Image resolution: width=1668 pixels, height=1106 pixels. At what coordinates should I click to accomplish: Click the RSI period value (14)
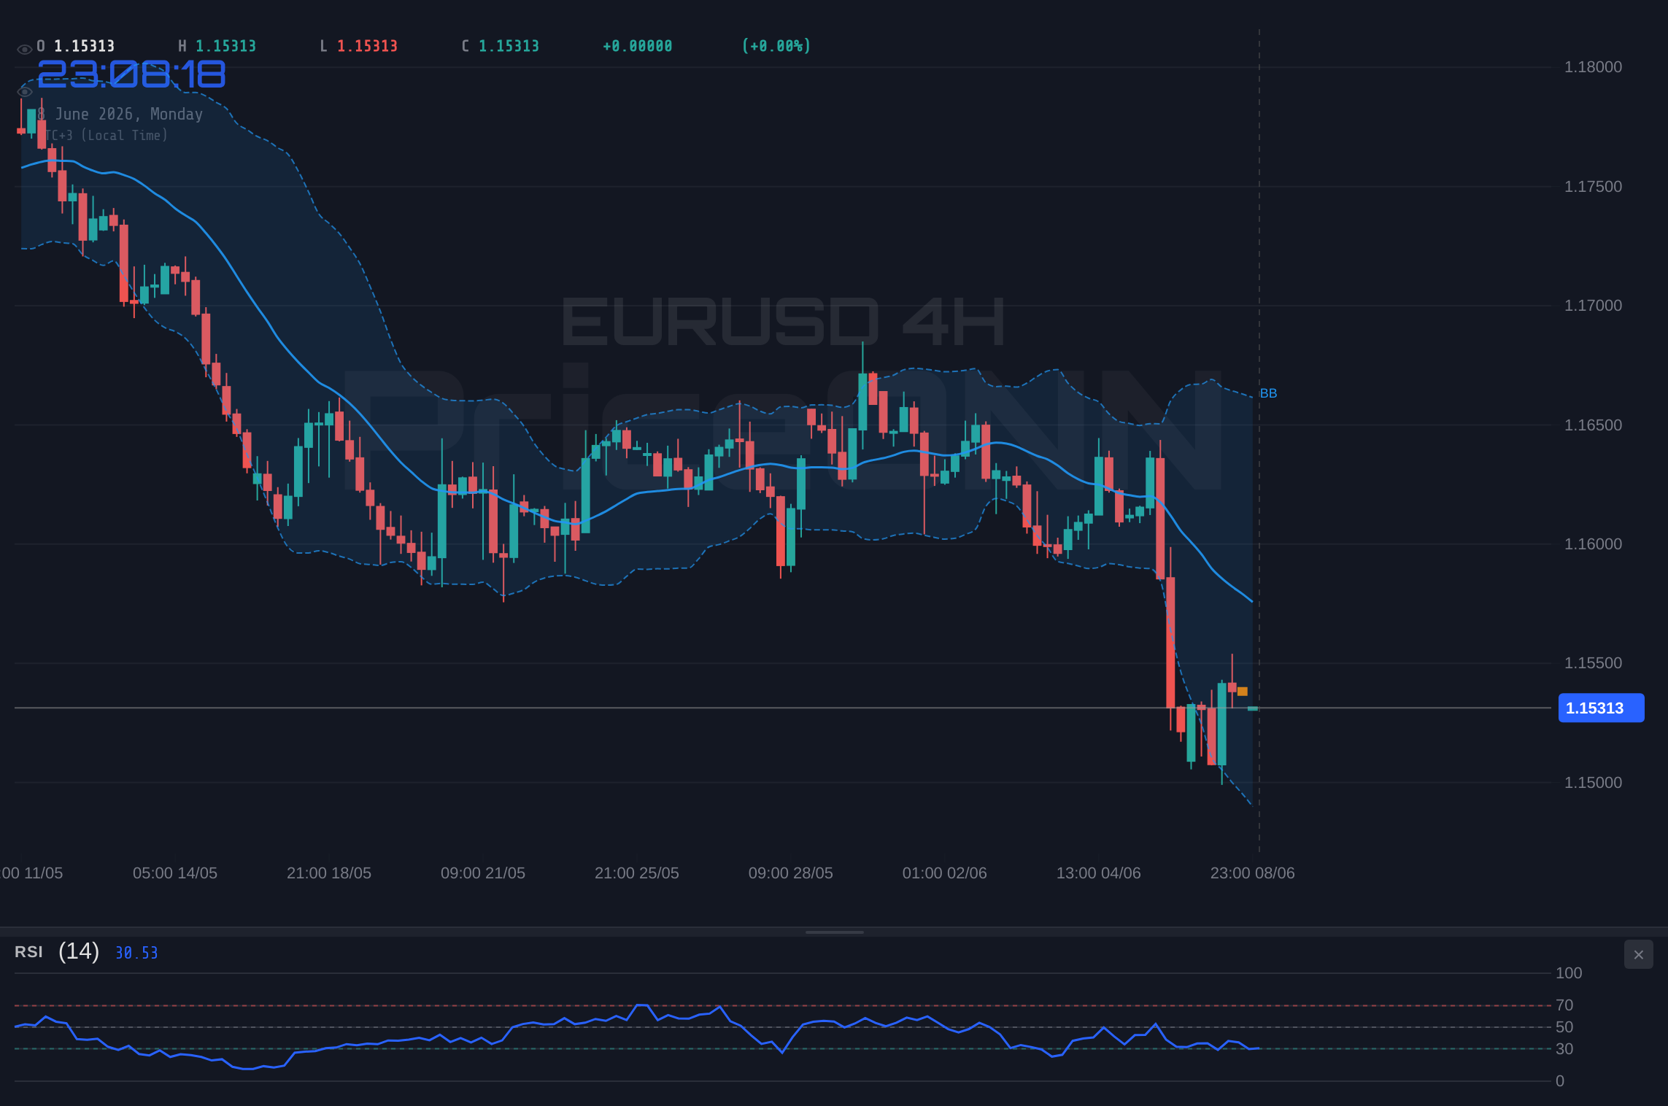pos(79,951)
